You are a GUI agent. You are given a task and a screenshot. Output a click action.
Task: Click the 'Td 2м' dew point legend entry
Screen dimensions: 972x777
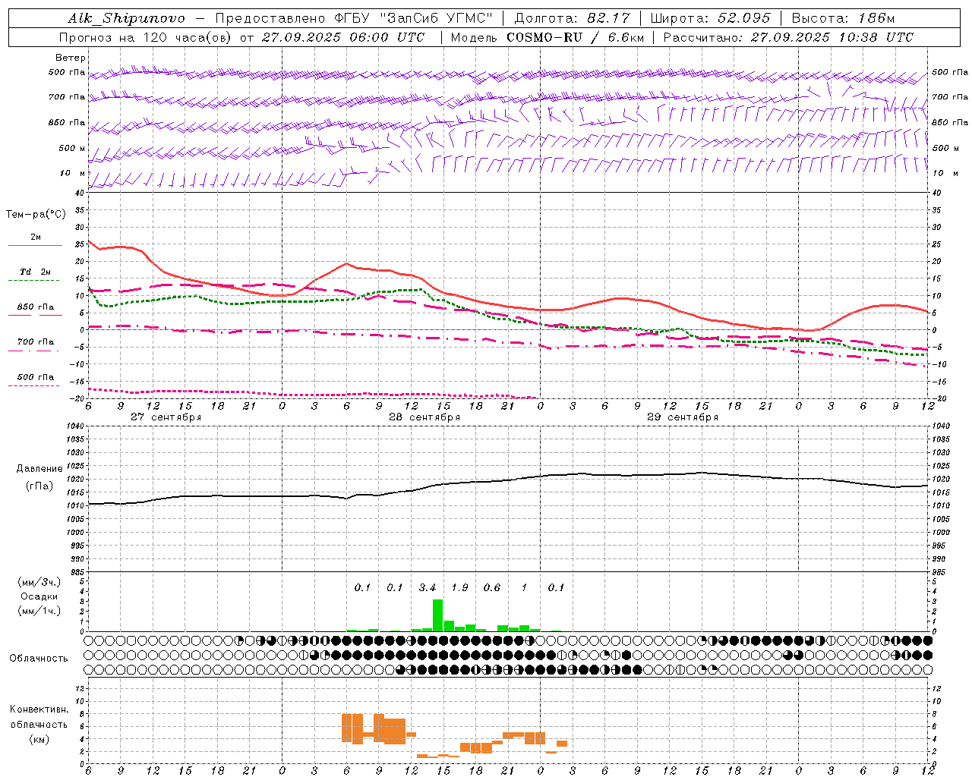tap(35, 272)
